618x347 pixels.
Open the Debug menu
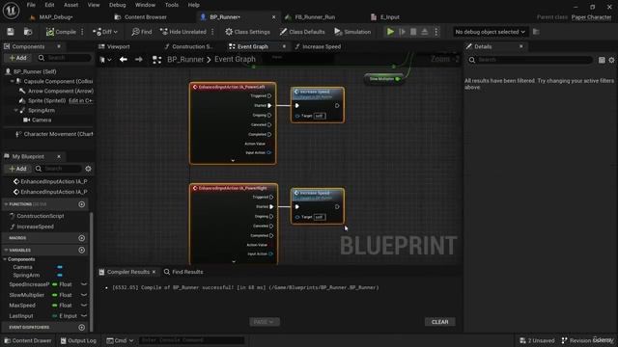click(x=117, y=5)
